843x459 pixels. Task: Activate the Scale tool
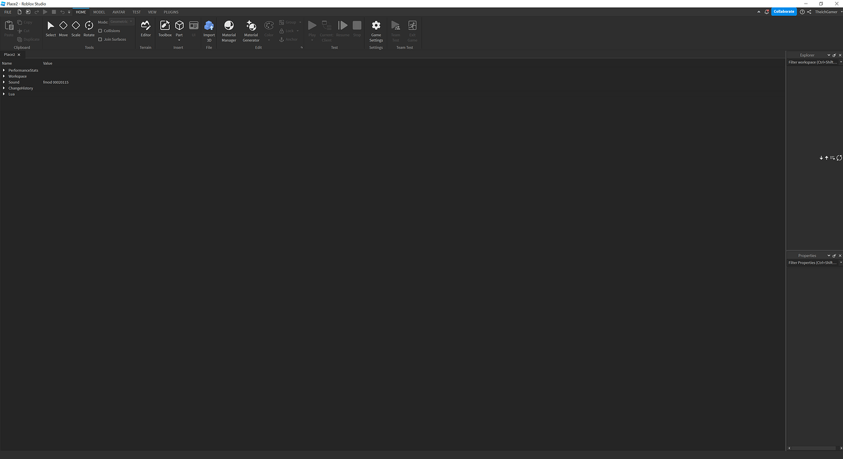[x=76, y=28]
